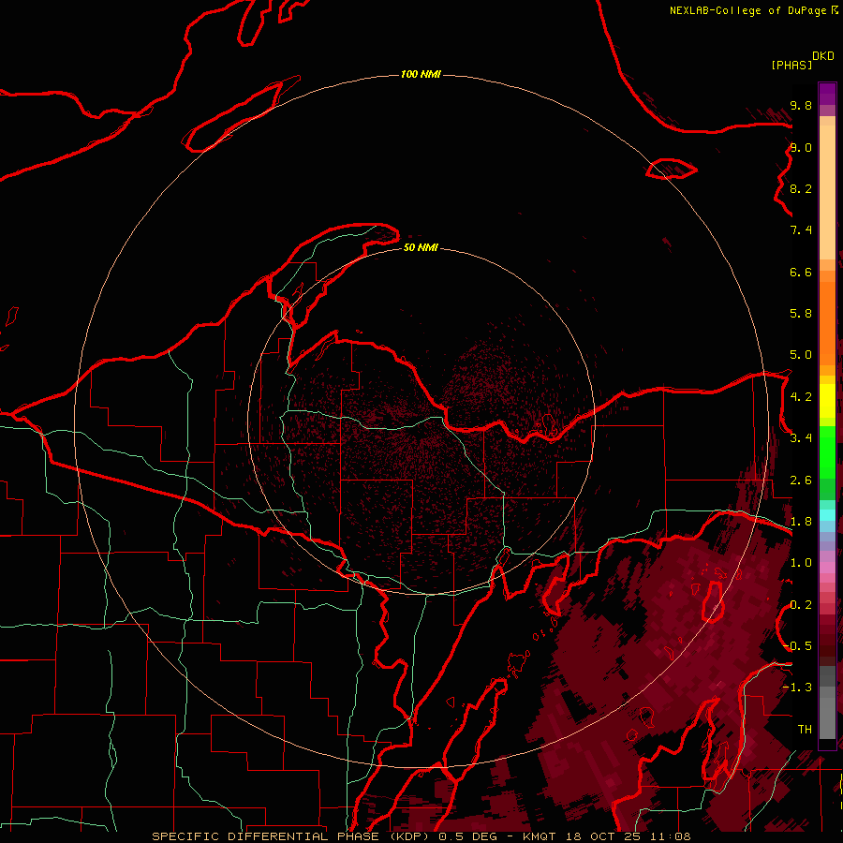Screen dimensions: 843x843
Task: Click SPECIFIC DIFFERENTIAL PHASE in the caption
Action: pyautogui.click(x=267, y=836)
